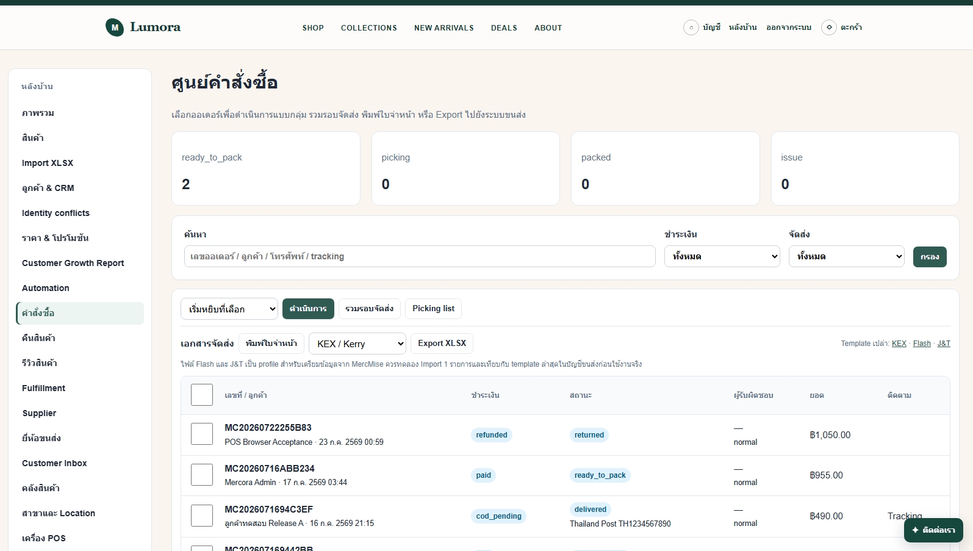The height and width of the screenshot is (551, 973).
Task: Open Customer Growth Report in sidebar
Action: click(x=80, y=263)
